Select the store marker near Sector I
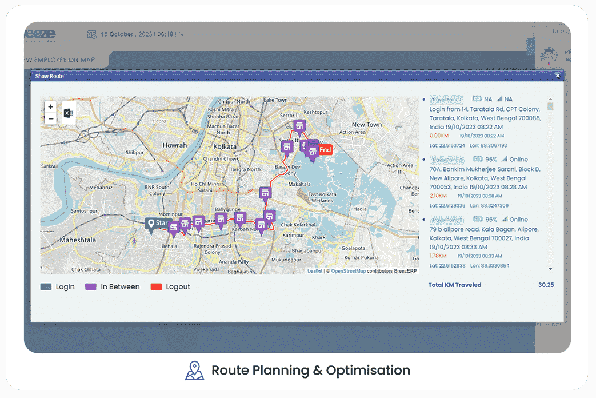Viewport: 596px width, 398px height. click(297, 126)
